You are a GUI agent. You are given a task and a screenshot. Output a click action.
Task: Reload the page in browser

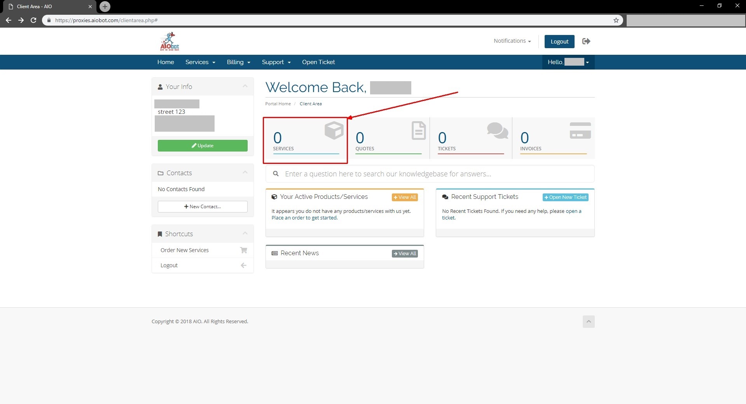[x=33, y=20]
